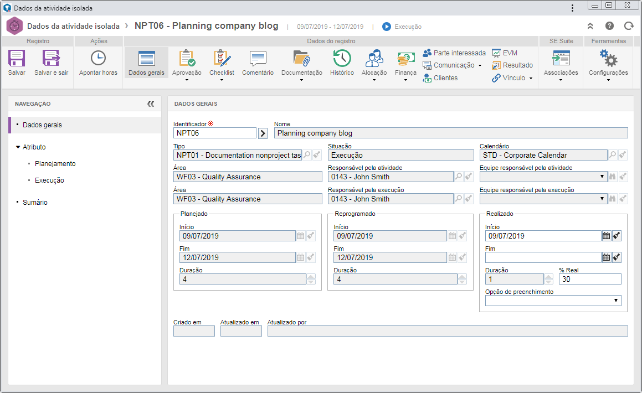Click Salvar e sair icon

click(51, 59)
